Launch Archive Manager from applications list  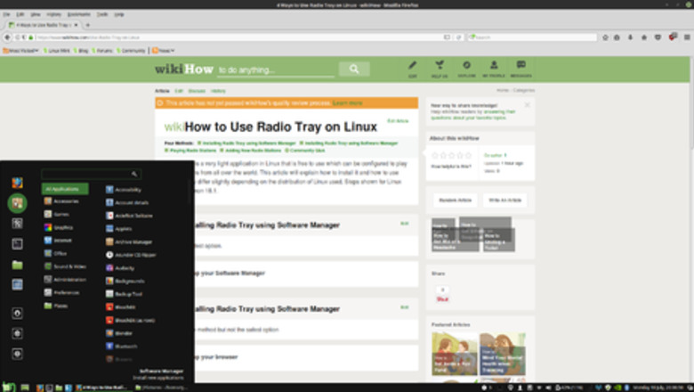(129, 241)
